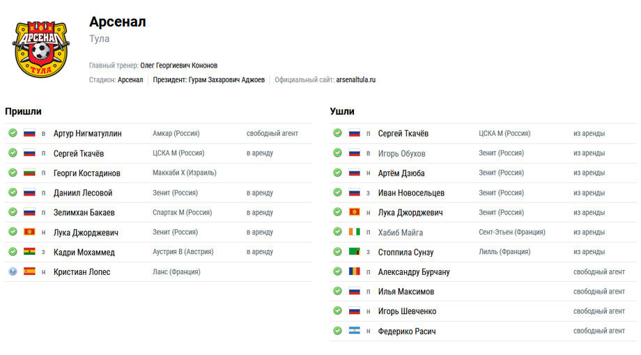This screenshot has height=355, width=641.
Task: Click the Argentina flag beside Федерико Расич
Action: pos(355,331)
